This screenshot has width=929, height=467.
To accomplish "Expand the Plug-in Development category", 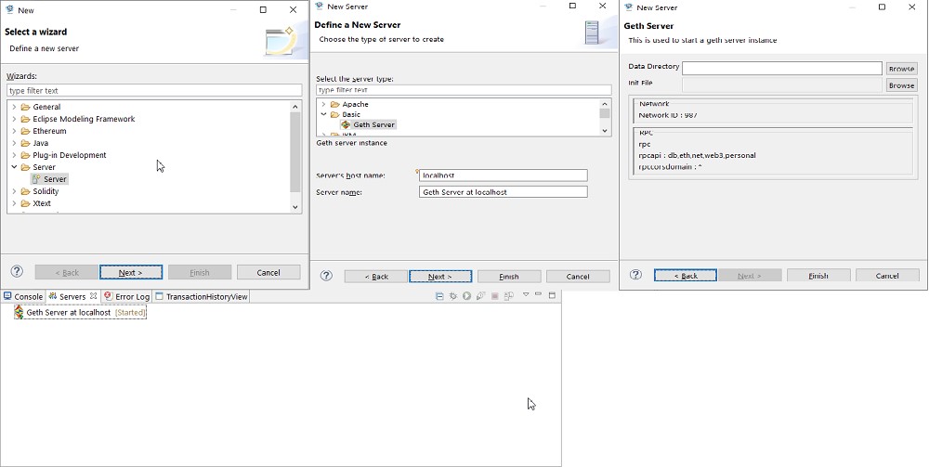I will click(x=14, y=155).
